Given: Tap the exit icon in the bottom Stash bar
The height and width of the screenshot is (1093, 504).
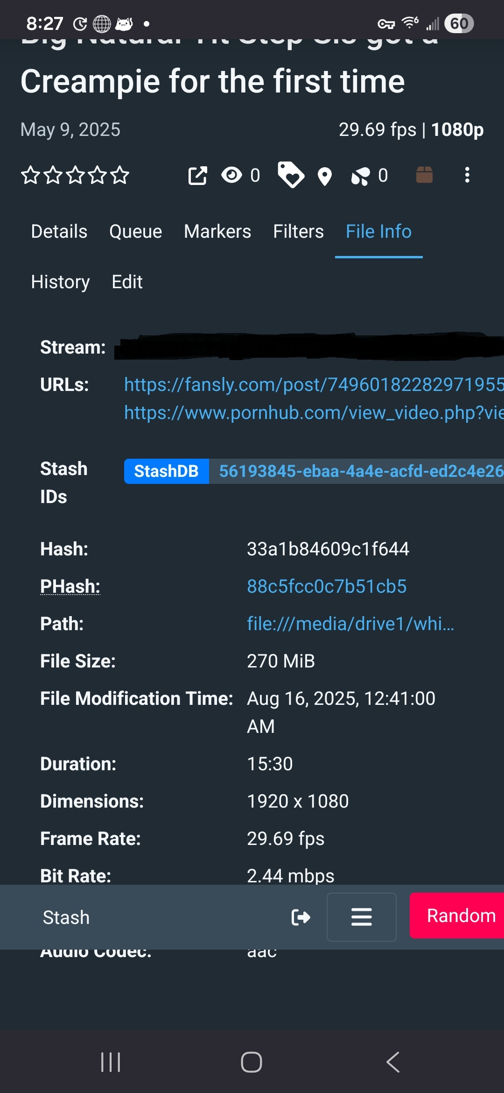Looking at the screenshot, I should tap(301, 917).
